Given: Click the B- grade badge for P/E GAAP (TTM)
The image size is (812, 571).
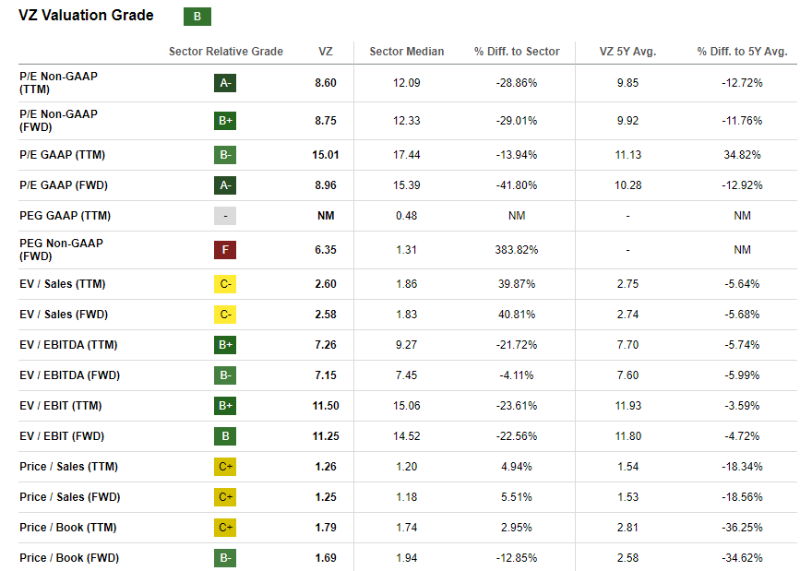Looking at the screenshot, I should click(x=225, y=155).
